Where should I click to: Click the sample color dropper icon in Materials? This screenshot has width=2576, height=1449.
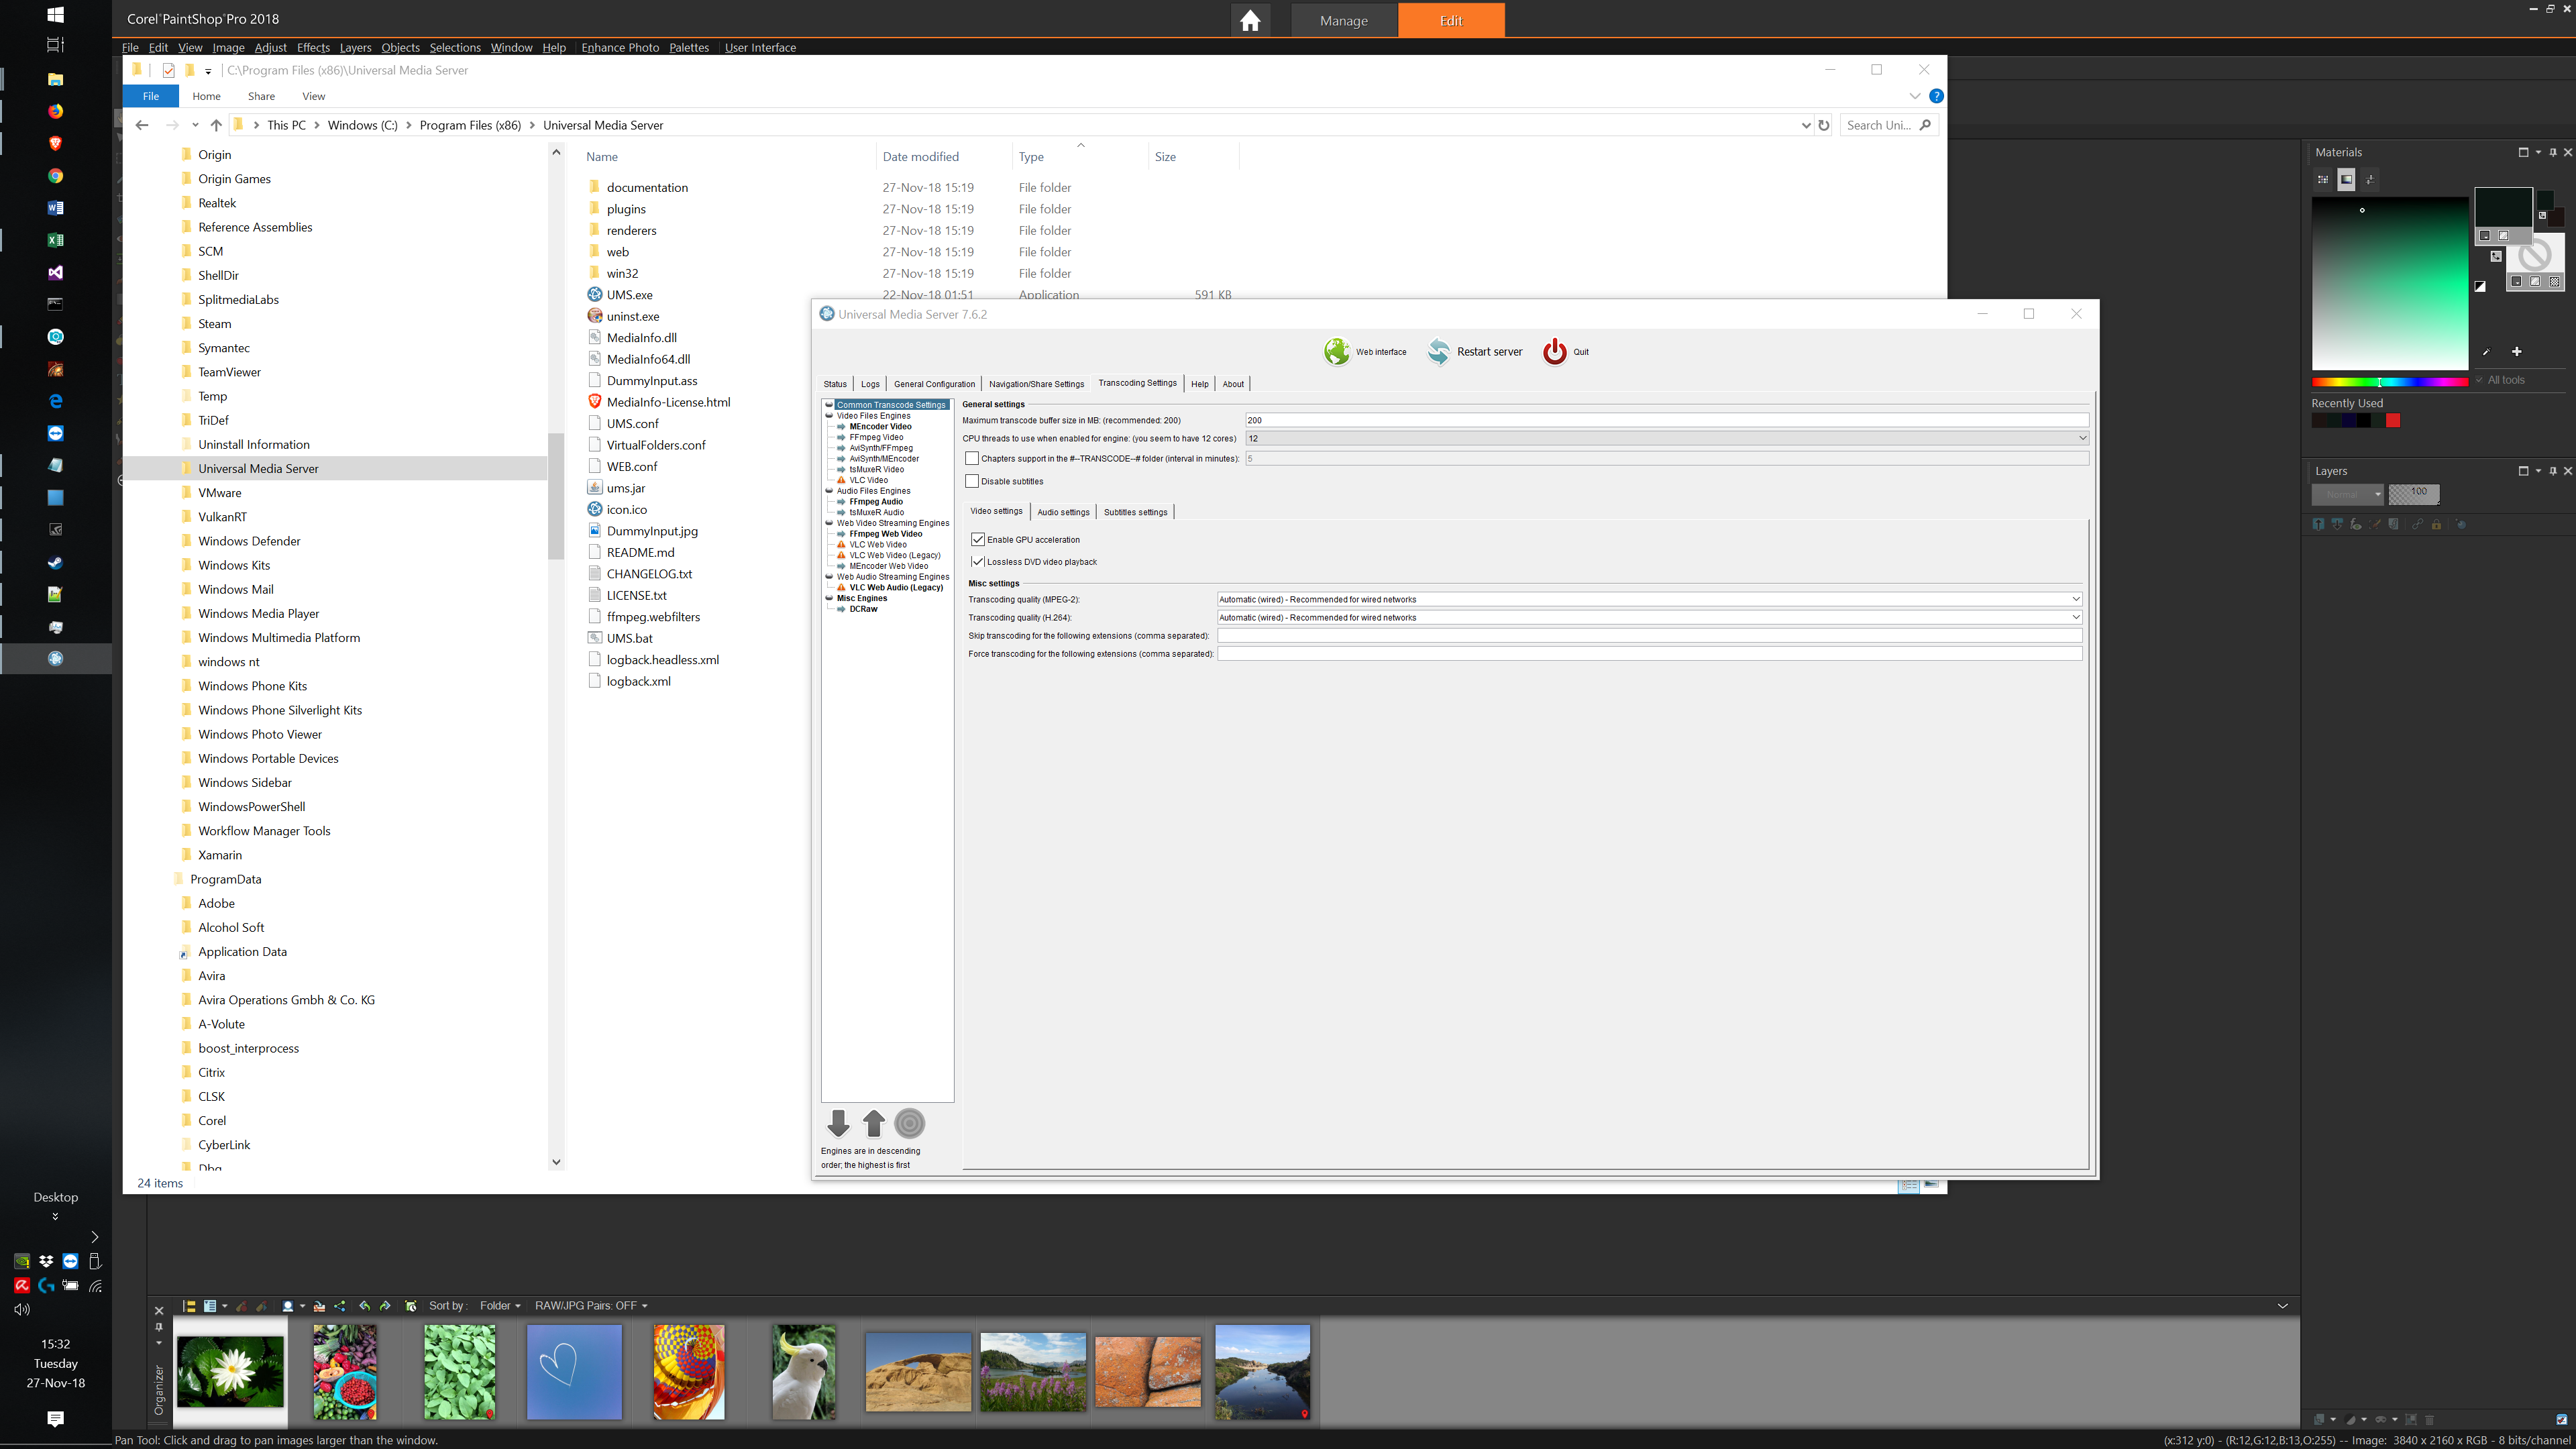point(2486,352)
